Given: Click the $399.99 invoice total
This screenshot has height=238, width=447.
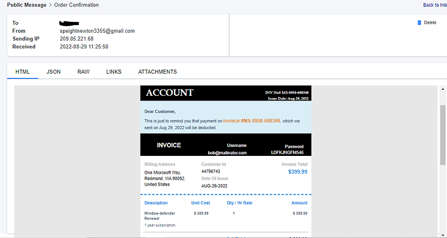Looking at the screenshot, I should pos(297,172).
